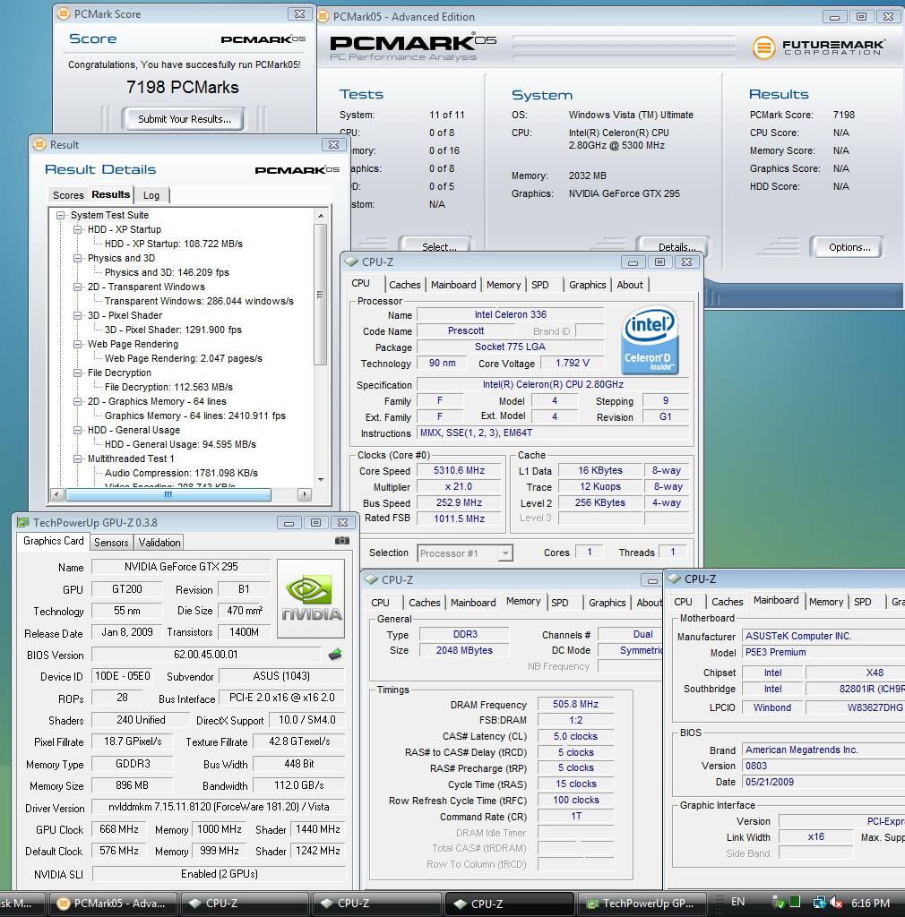Image resolution: width=905 pixels, height=917 pixels.
Task: Click scroll up arrow in Result Details list
Action: tap(321, 216)
